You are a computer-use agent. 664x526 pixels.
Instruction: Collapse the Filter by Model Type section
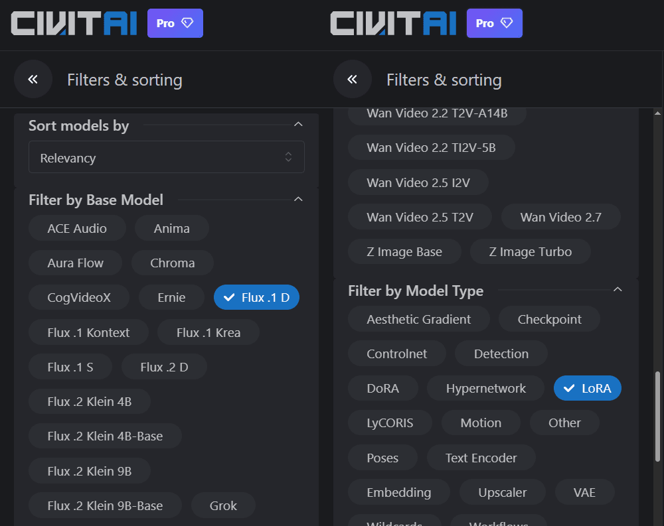pyautogui.click(x=618, y=289)
